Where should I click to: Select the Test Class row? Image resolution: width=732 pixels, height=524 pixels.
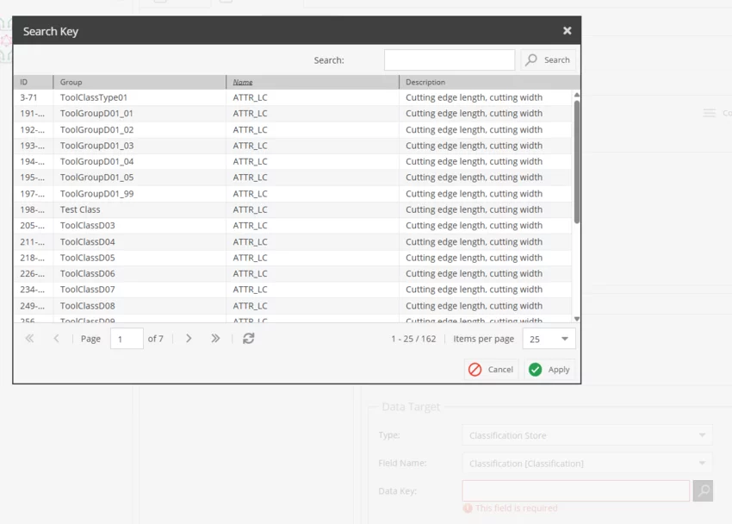(292, 209)
